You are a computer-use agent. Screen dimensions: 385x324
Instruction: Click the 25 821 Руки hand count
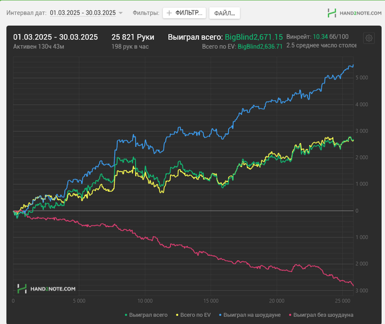133,37
